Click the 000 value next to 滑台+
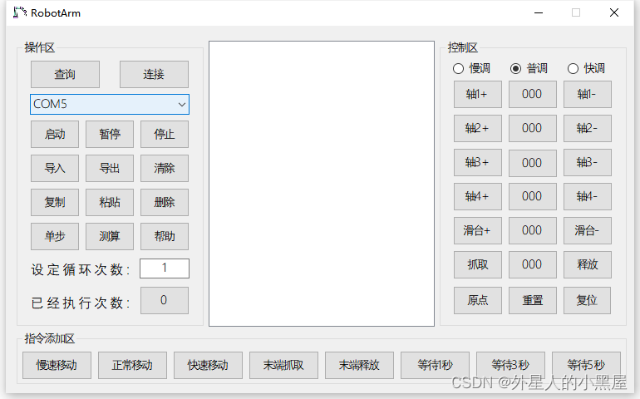This screenshot has height=399, width=640. tap(532, 230)
